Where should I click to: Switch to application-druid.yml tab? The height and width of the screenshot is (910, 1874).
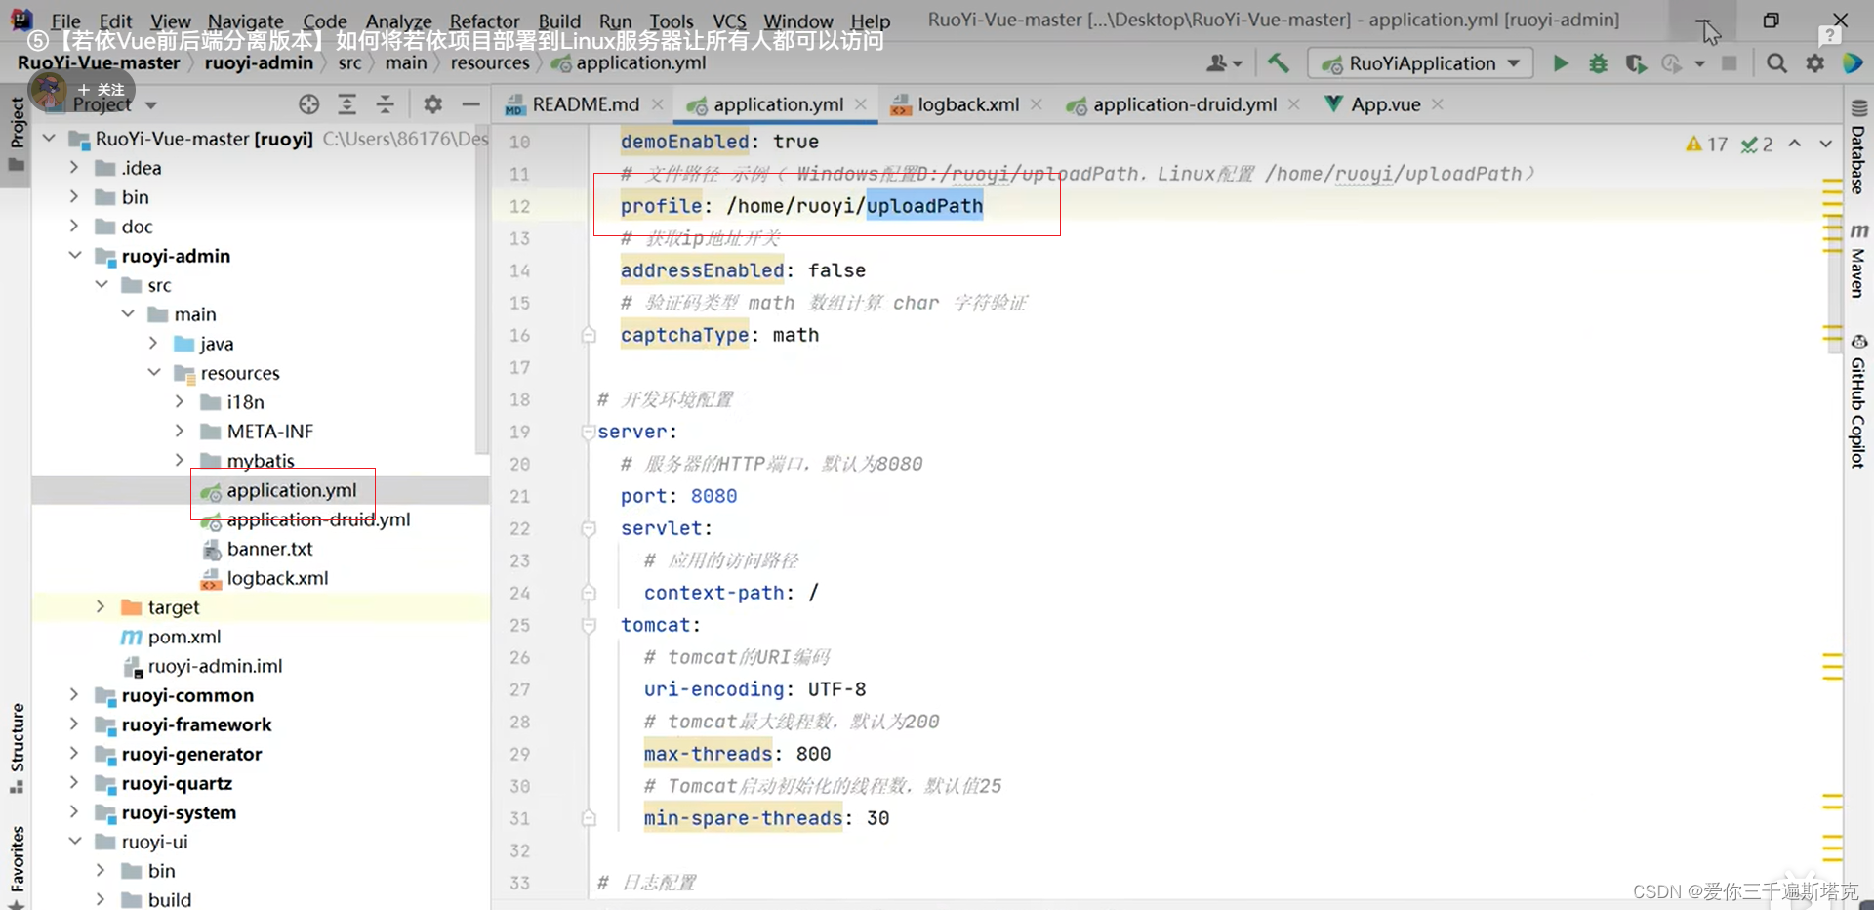[x=1171, y=104]
